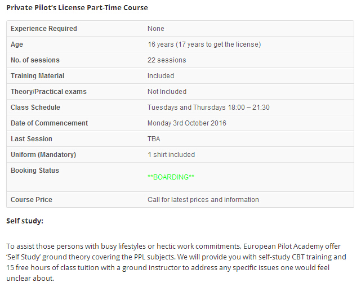
Task: Select the 'Not Included' value text
Action: [167, 92]
